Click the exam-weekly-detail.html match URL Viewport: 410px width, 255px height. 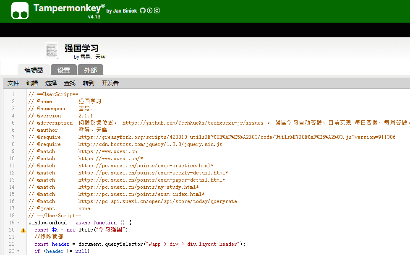click(153, 173)
